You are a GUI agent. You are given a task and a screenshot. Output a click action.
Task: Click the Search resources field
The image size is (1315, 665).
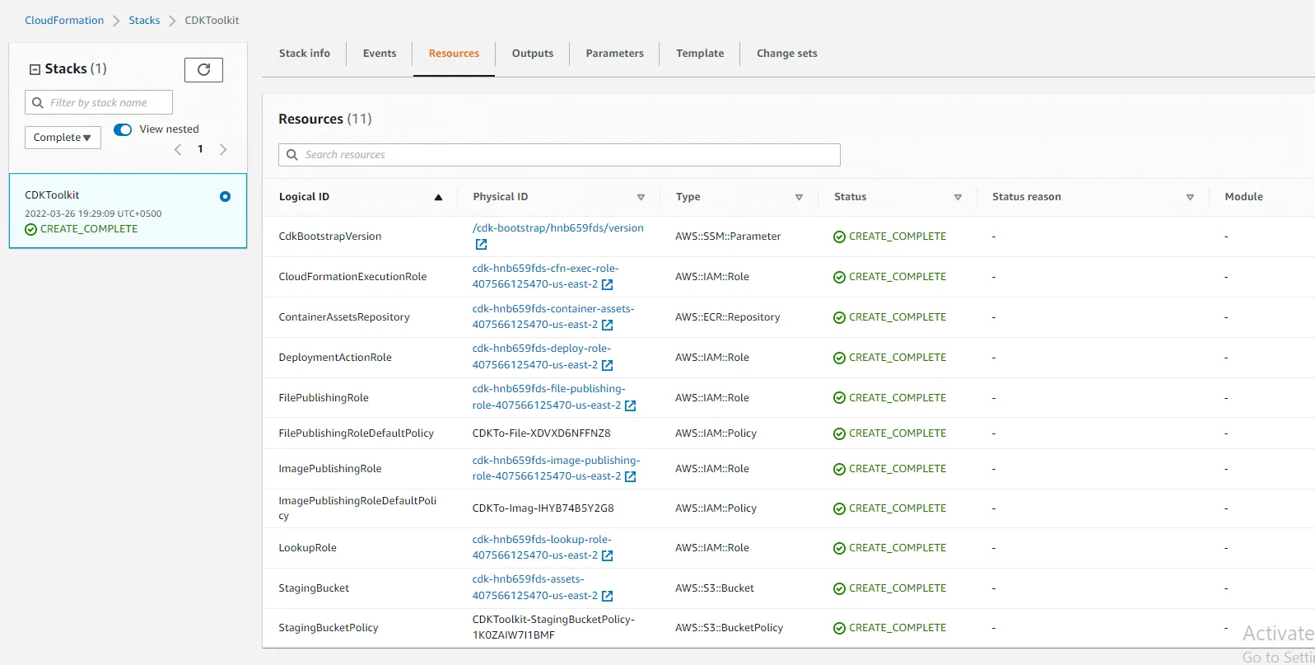[x=559, y=155]
